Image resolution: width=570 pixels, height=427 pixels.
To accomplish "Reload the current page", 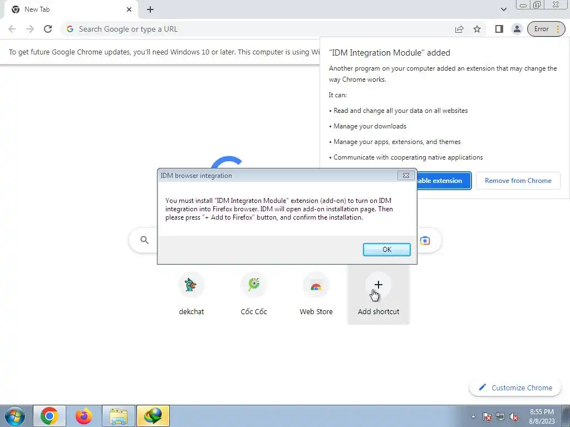I will coord(48,29).
